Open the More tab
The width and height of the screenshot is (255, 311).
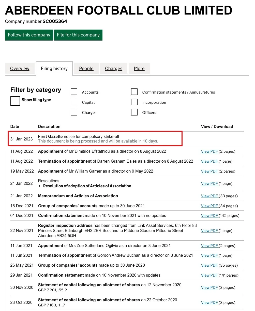click(x=139, y=69)
